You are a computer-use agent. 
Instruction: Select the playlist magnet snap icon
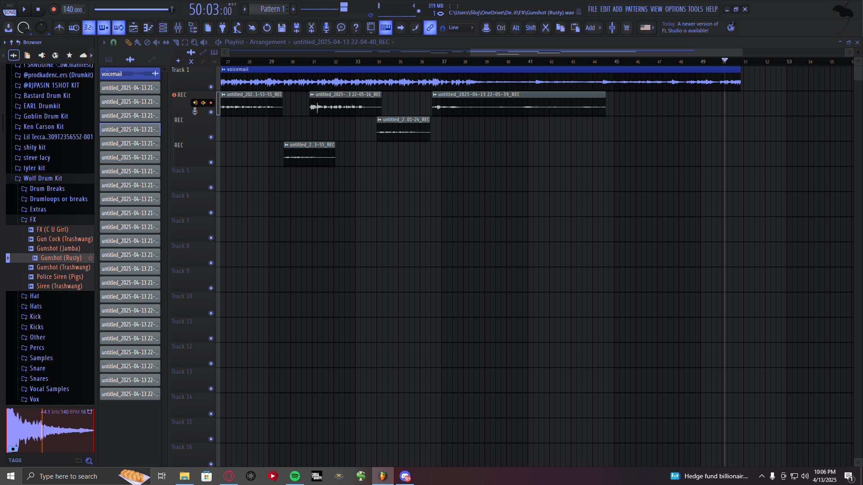pos(113,42)
